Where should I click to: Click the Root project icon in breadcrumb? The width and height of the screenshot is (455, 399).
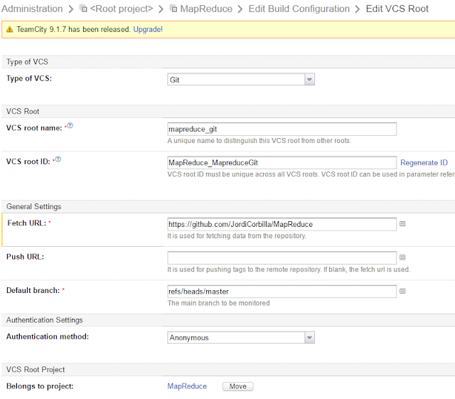click(x=83, y=9)
